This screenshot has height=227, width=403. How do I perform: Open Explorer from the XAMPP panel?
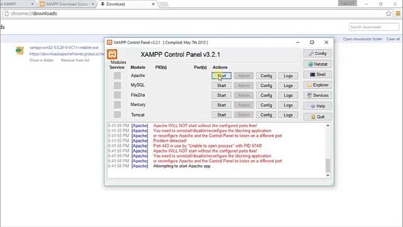pos(317,85)
